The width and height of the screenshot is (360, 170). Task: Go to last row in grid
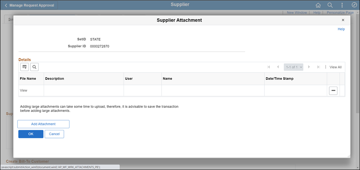[318, 67]
